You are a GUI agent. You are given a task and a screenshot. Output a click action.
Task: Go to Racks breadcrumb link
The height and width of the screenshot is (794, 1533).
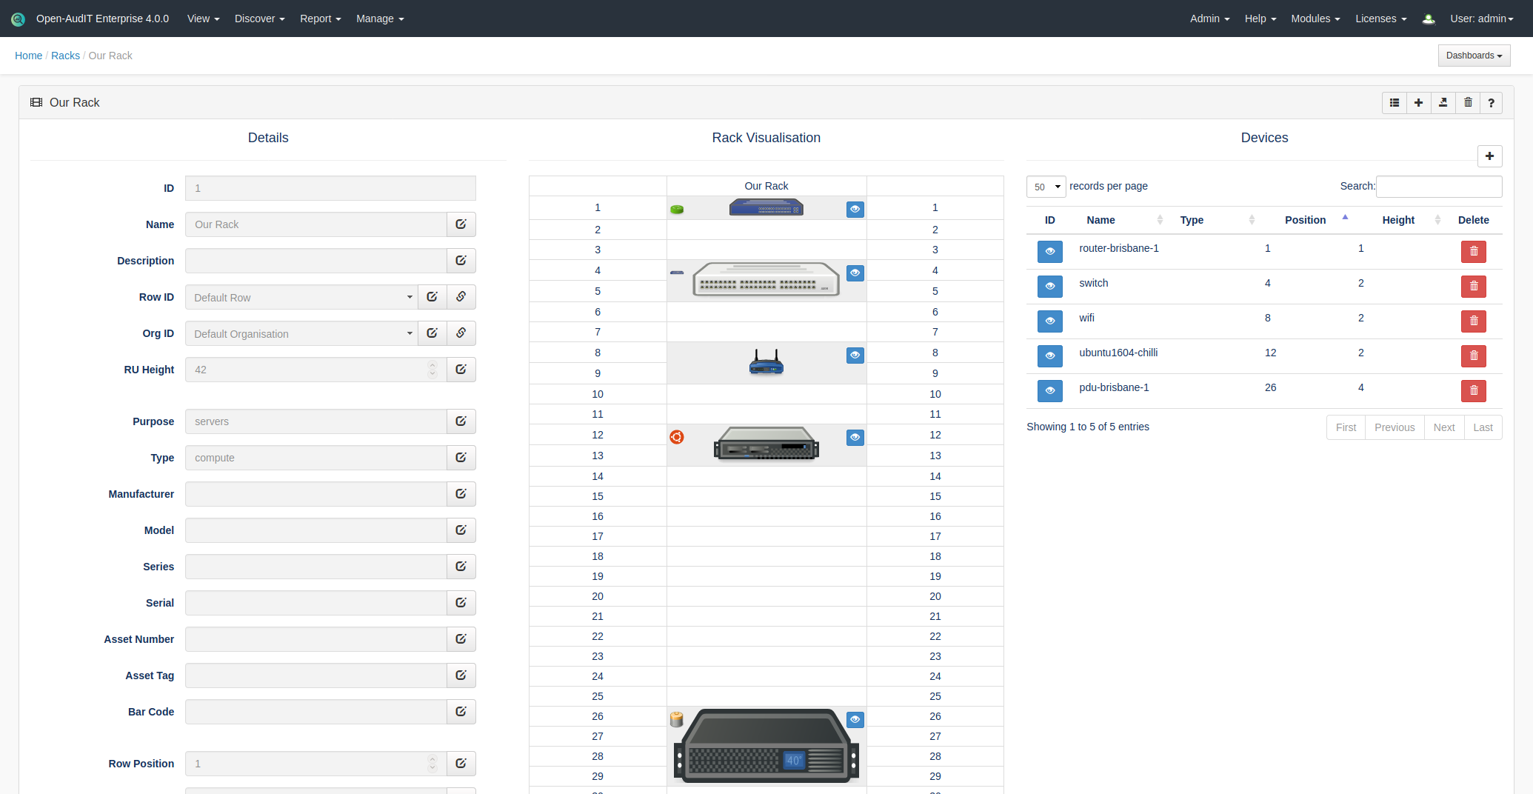coord(65,56)
